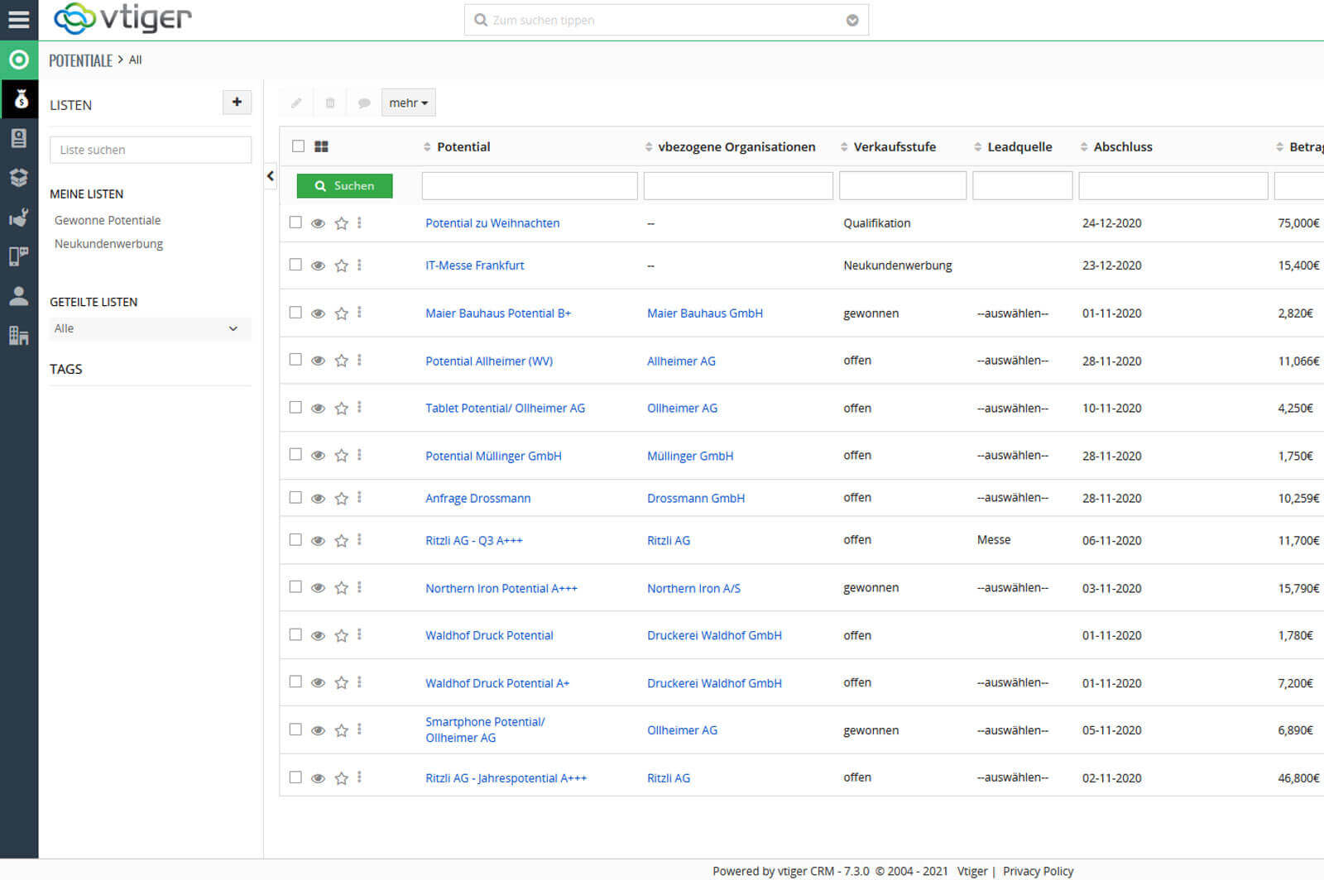Open the global search options dropdown arrow
This screenshot has width=1324, height=880.
pyautogui.click(x=851, y=21)
